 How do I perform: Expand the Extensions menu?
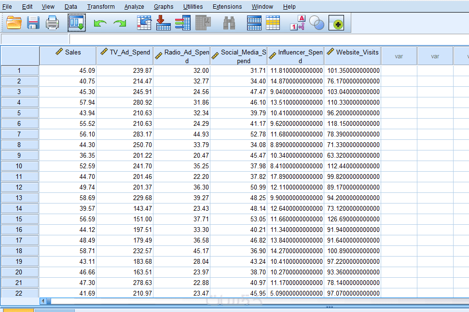[x=227, y=7]
